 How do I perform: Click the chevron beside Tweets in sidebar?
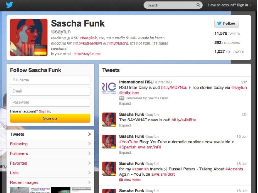89,134
